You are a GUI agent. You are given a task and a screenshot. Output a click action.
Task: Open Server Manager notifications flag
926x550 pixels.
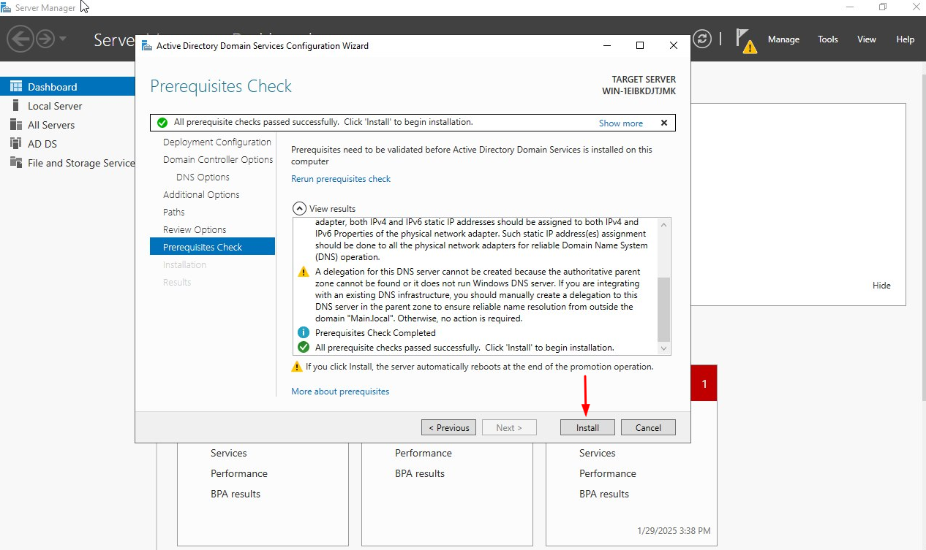coord(745,40)
